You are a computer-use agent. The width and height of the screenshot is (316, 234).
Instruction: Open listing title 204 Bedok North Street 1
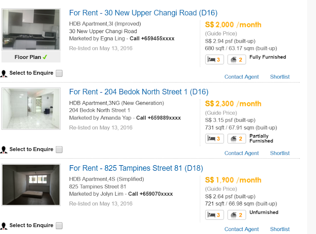(x=138, y=92)
